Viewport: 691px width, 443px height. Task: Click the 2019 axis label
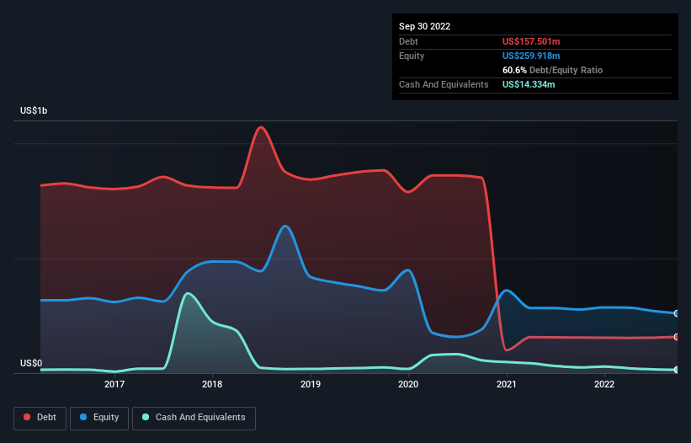coord(311,384)
